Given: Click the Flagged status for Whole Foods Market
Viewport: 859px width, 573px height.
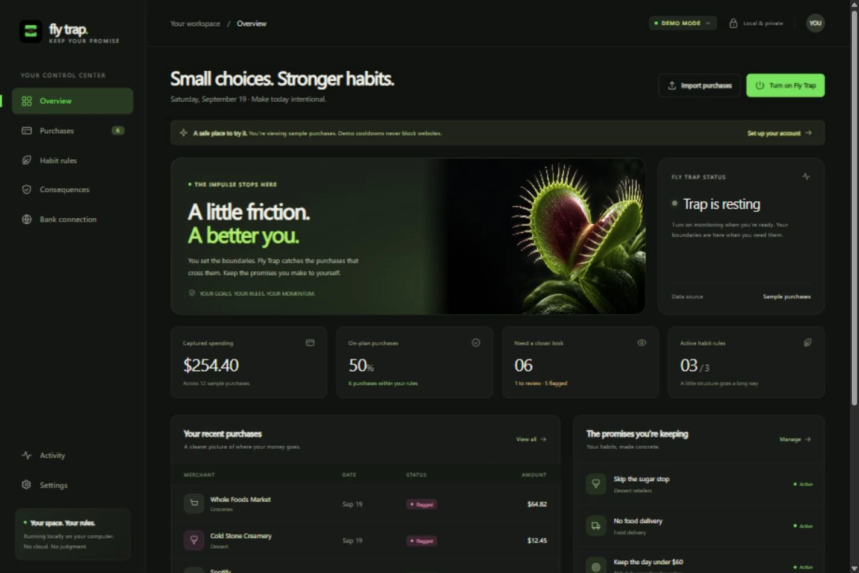Looking at the screenshot, I should tap(421, 504).
